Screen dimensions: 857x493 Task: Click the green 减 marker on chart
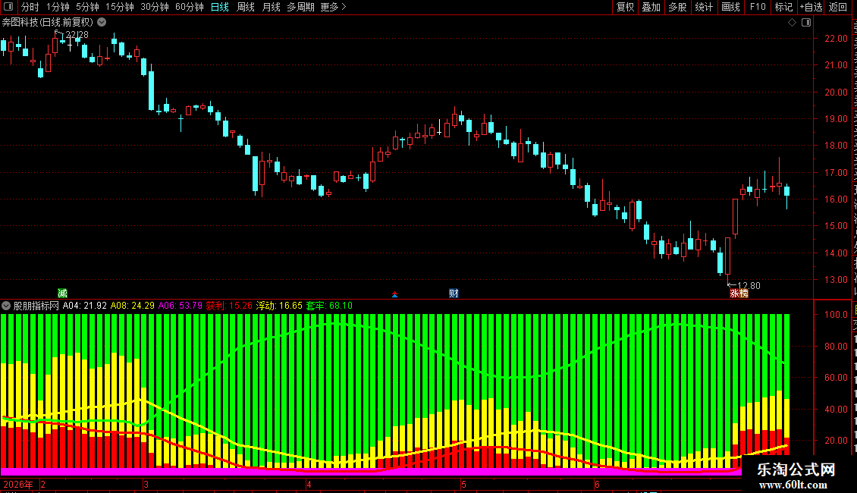click(x=62, y=294)
